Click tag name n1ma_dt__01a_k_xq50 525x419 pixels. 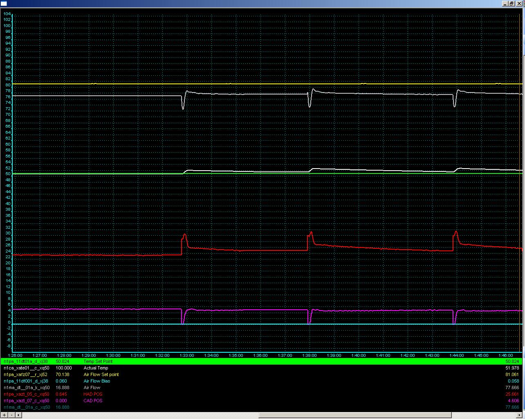point(27,387)
